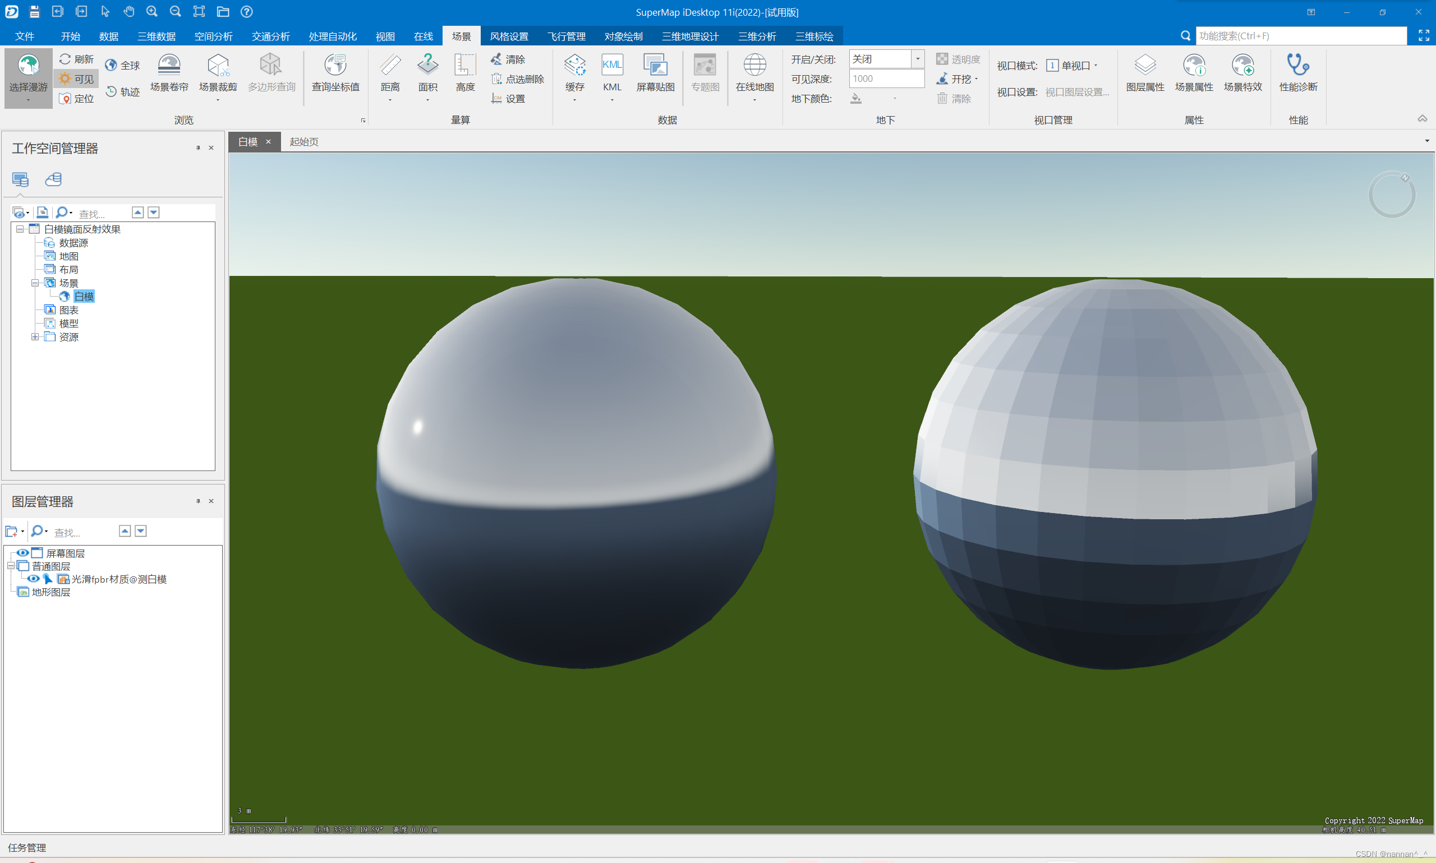The width and height of the screenshot is (1436, 863).
Task: Pick the 地下颜色 underground color
Action: coord(856,99)
